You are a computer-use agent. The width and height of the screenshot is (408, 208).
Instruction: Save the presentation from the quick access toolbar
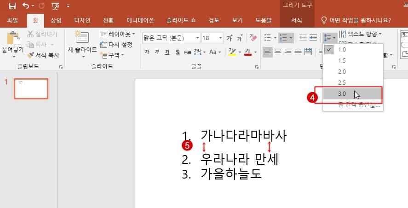click(12, 6)
